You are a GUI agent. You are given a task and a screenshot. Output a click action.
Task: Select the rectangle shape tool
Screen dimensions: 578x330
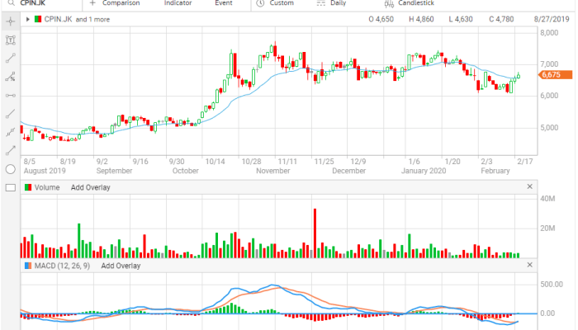pyautogui.click(x=10, y=187)
